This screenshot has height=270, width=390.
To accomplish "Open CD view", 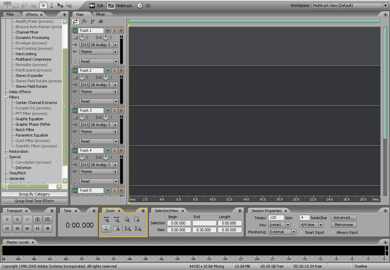I will click(144, 6).
